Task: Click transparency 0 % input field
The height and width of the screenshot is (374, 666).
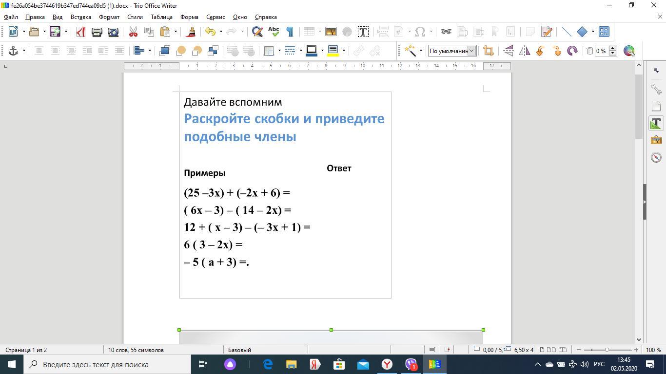Action: (602, 51)
